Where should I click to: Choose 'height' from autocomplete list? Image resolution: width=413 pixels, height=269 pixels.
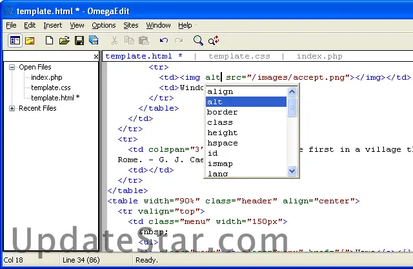(x=246, y=133)
